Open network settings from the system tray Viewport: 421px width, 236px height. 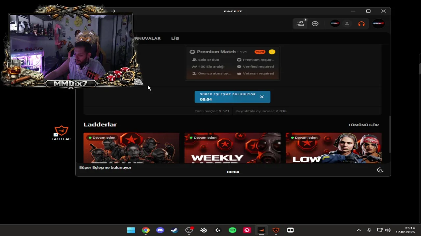380,230
